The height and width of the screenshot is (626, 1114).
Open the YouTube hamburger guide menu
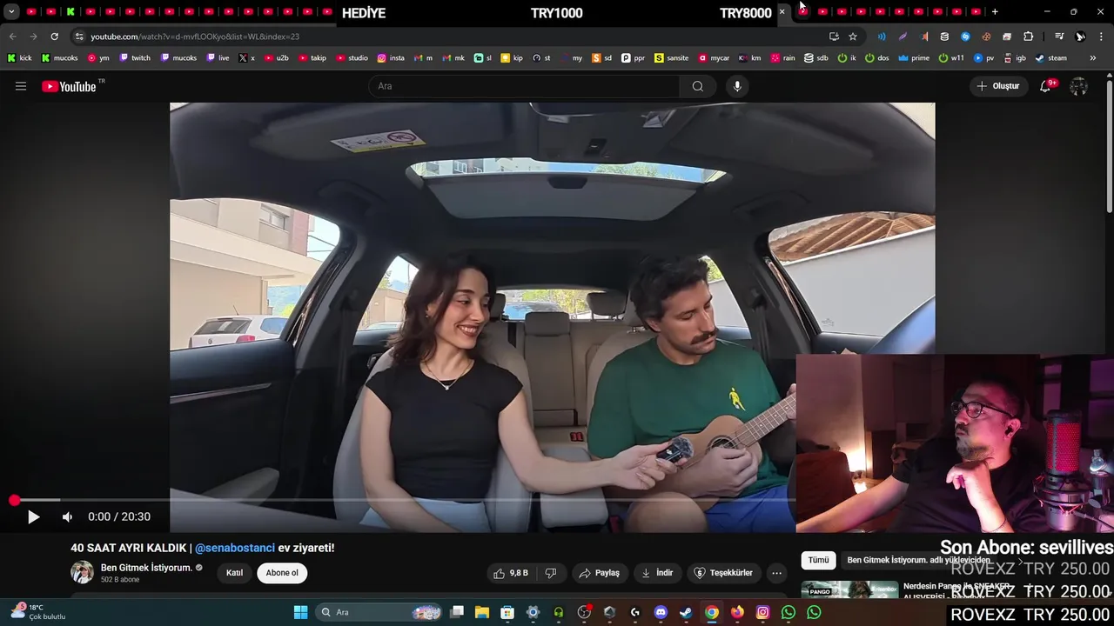click(21, 86)
